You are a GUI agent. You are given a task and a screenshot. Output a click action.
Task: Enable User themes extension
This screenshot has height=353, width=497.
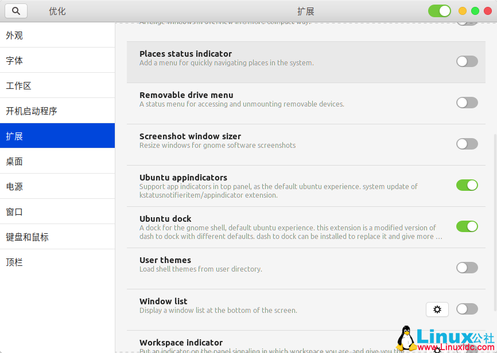pyautogui.click(x=467, y=268)
